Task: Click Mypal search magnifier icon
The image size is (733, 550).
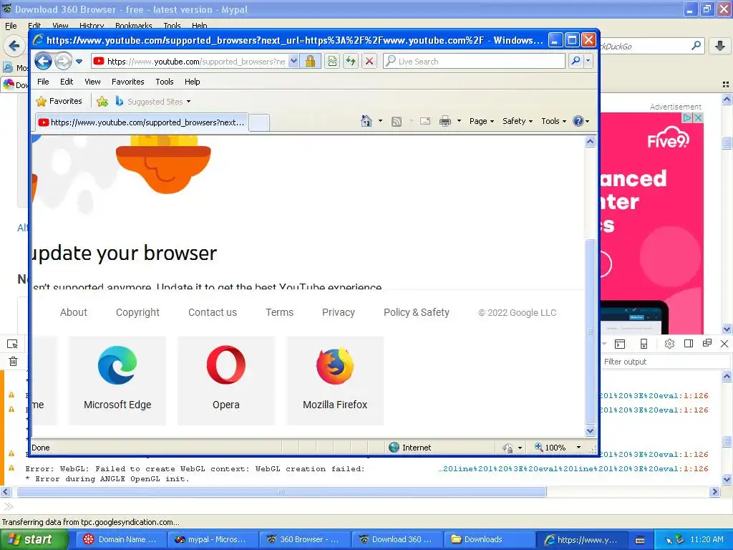Action: [x=696, y=45]
